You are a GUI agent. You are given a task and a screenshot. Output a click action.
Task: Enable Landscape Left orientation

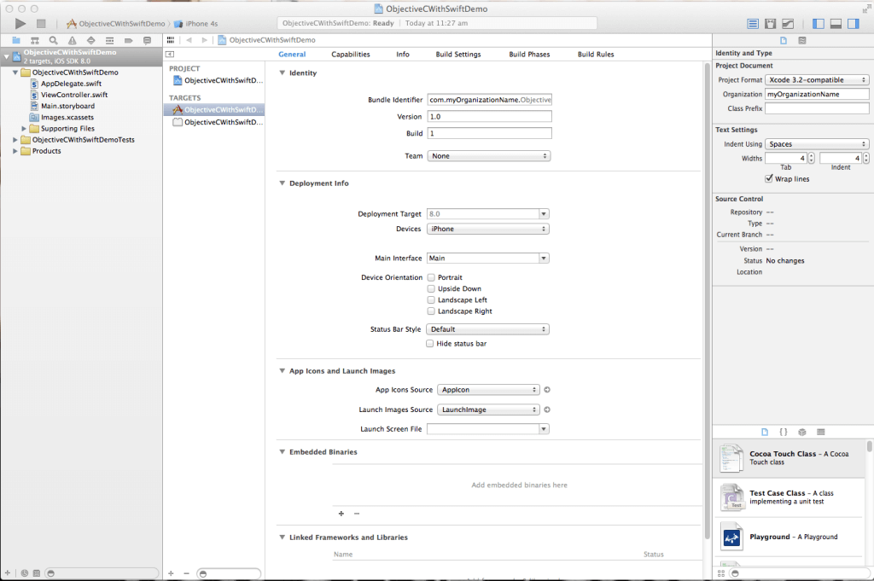(x=431, y=299)
